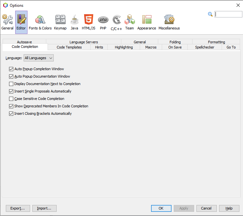Click the options search input field
The height and width of the screenshot is (216, 243).
tap(228, 14)
